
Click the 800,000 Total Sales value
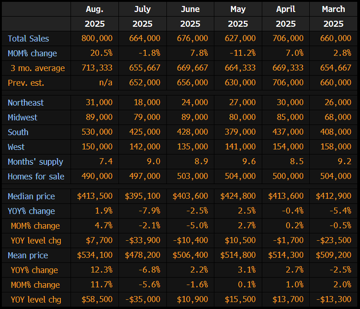tap(97, 39)
